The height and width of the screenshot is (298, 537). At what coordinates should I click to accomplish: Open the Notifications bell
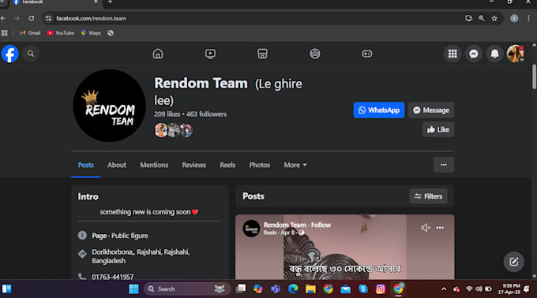[x=494, y=54]
